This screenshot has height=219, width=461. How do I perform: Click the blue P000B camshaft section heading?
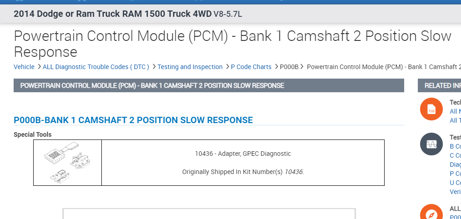pyautogui.click(x=133, y=120)
